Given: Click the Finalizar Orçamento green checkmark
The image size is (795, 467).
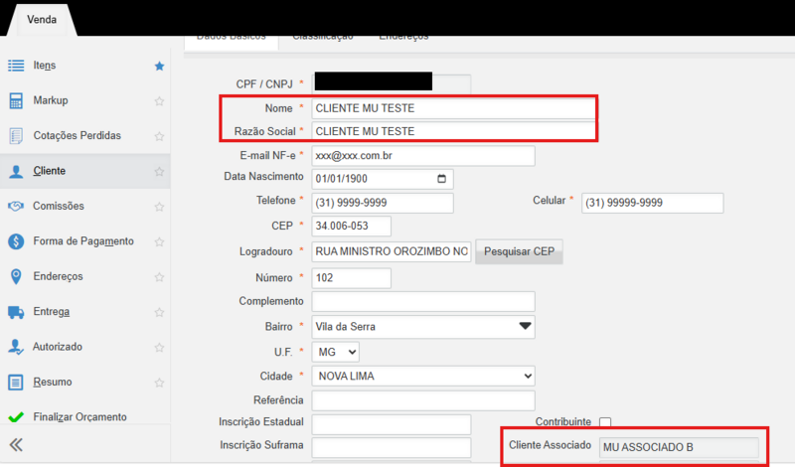Looking at the screenshot, I should tap(16, 417).
